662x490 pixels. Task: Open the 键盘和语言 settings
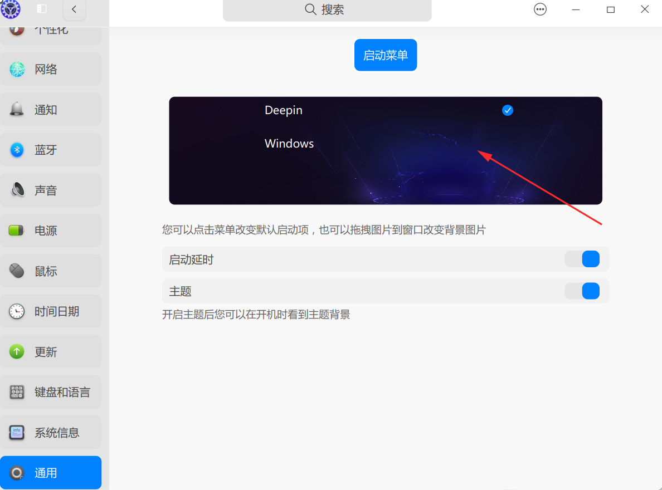[x=51, y=392]
